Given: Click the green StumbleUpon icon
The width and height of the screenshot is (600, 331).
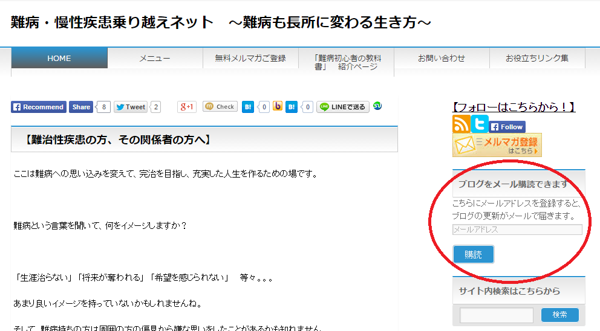Looking at the screenshot, I should point(377,106).
